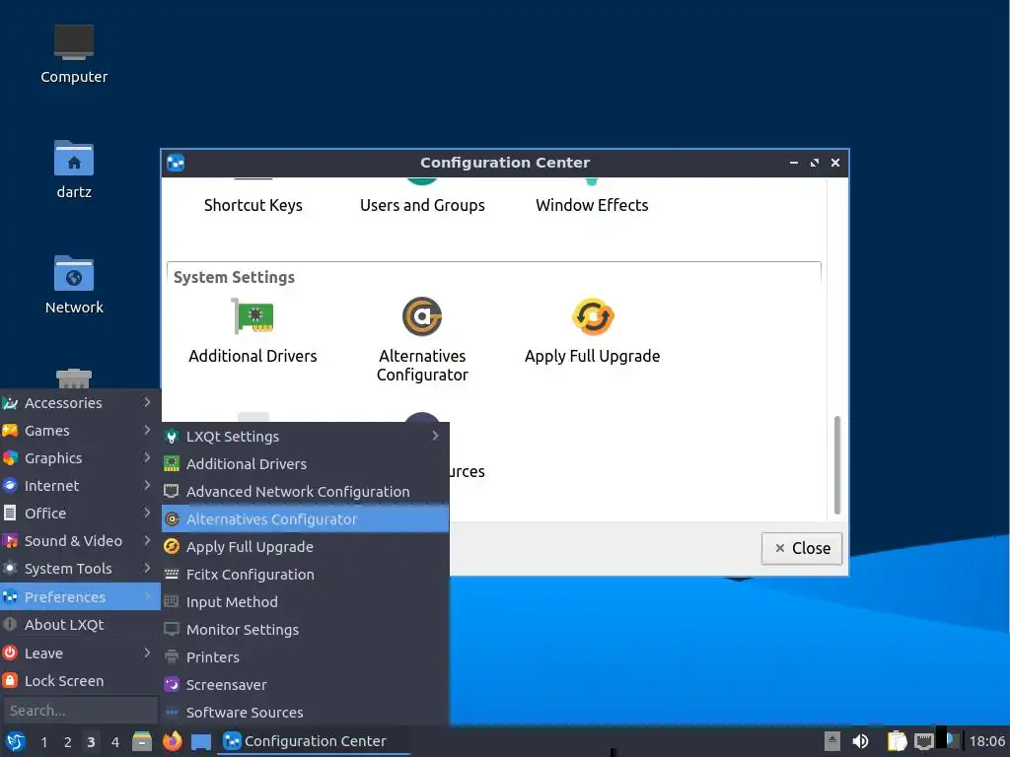Switch to virtual desktop 1
Viewport: 1010px width, 757px height.
tap(43, 742)
